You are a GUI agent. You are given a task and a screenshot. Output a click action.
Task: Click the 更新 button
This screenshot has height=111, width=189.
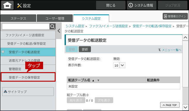85,49
